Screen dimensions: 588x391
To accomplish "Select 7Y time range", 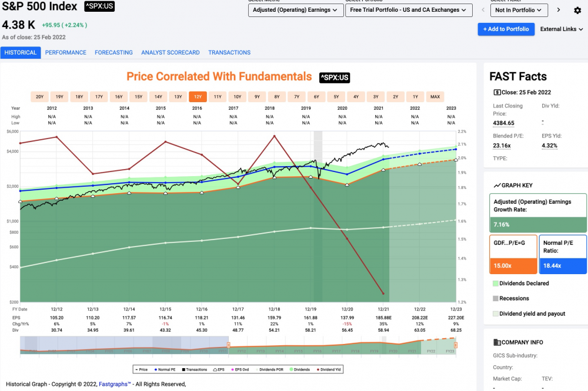I will point(296,97).
